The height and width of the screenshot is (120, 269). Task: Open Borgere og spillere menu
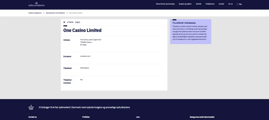click(185, 4)
